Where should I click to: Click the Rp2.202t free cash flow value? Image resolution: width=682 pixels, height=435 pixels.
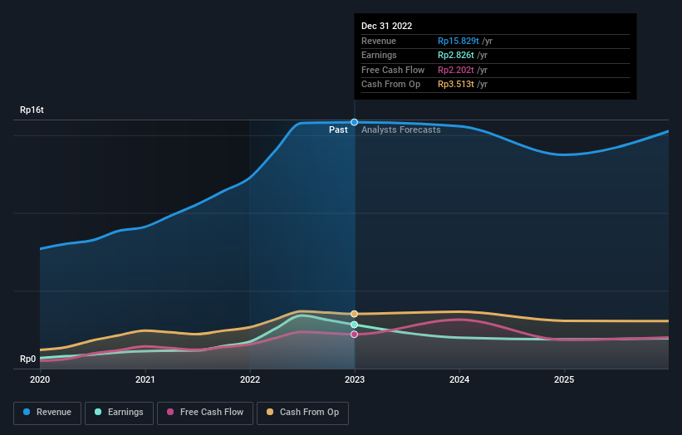pyautogui.click(x=456, y=70)
